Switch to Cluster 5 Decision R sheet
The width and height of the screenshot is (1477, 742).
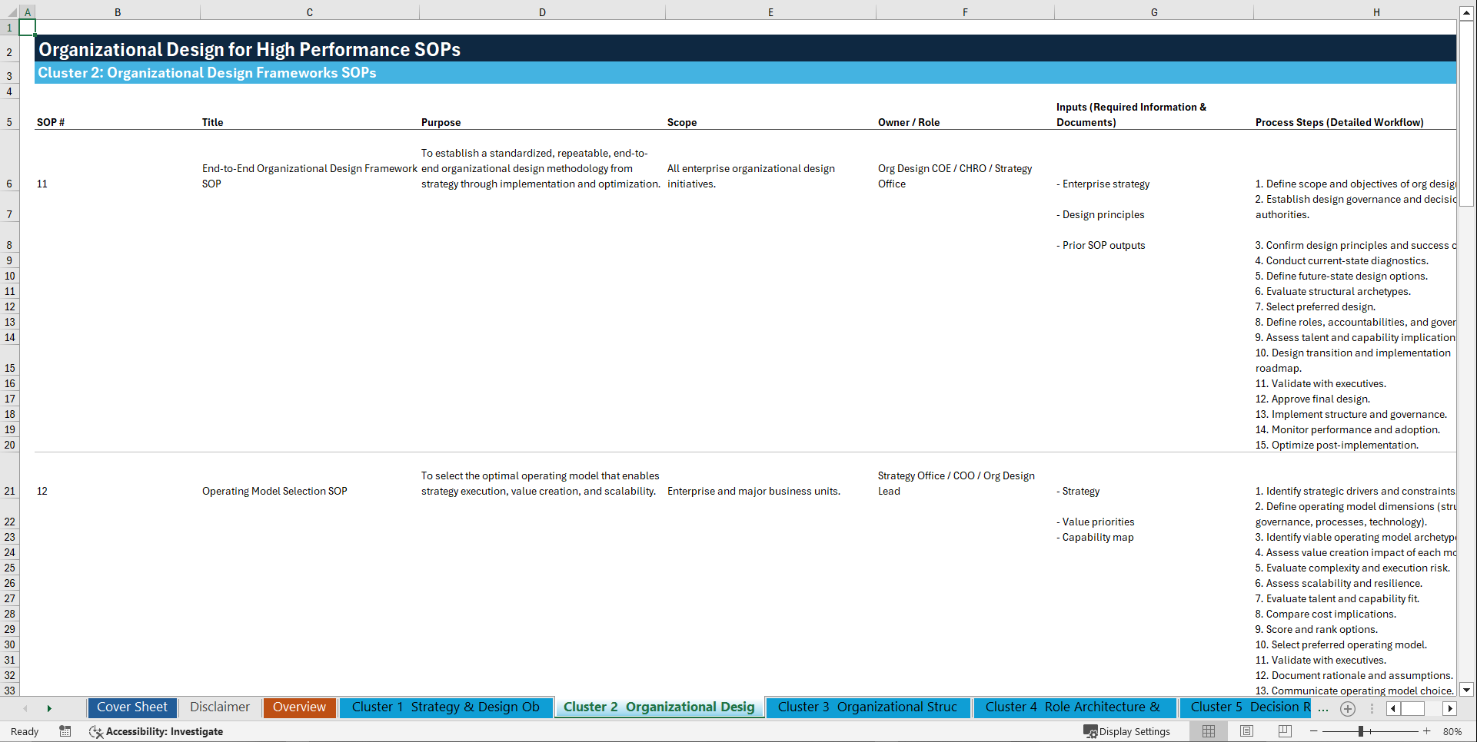(x=1246, y=707)
